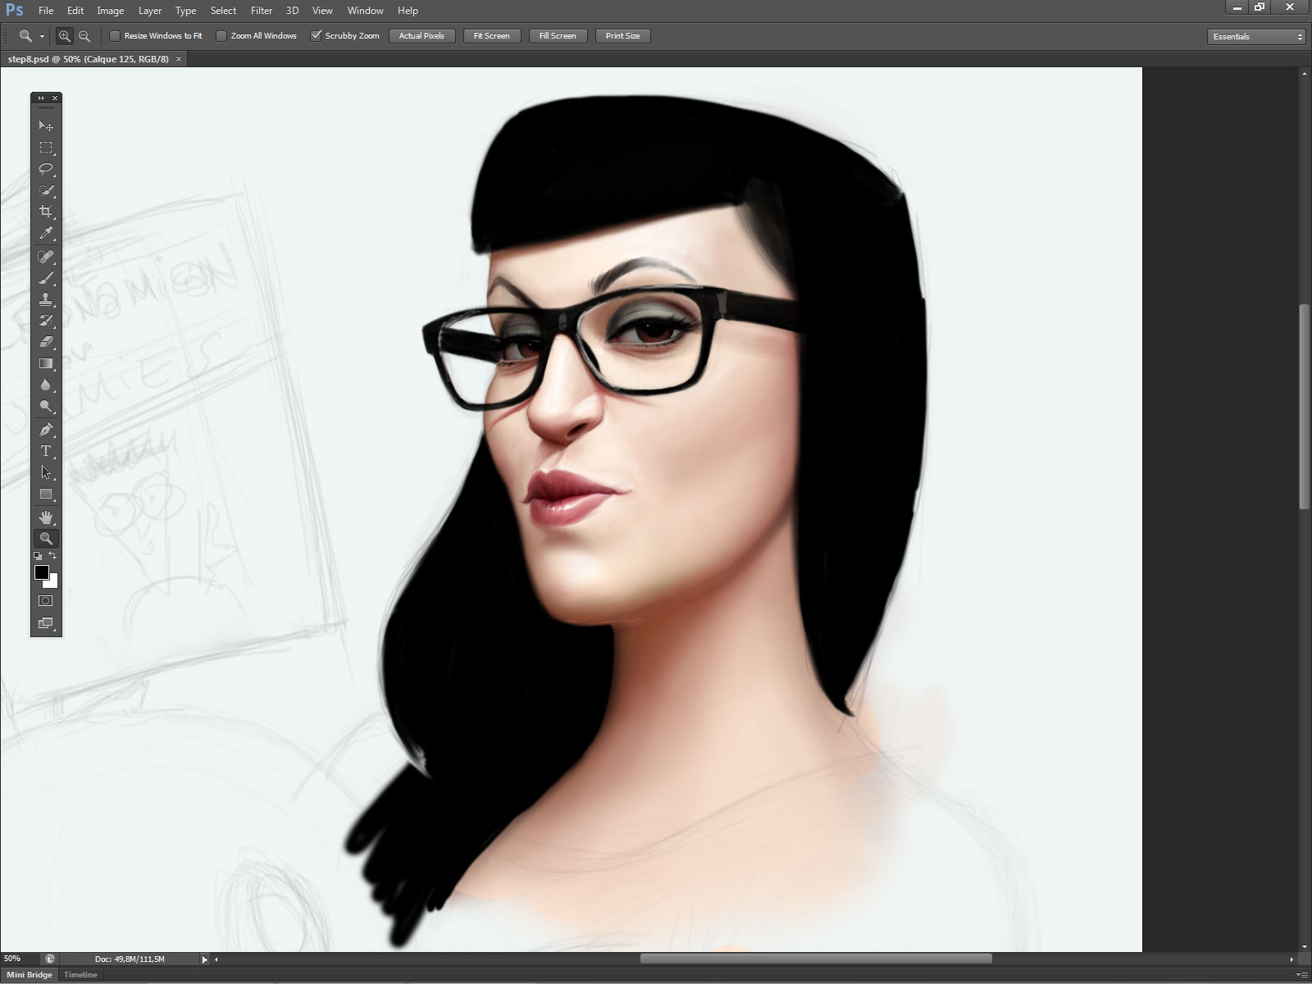Expand the document info arrow in status bar
Screen dimensions: 1312x984
(204, 959)
